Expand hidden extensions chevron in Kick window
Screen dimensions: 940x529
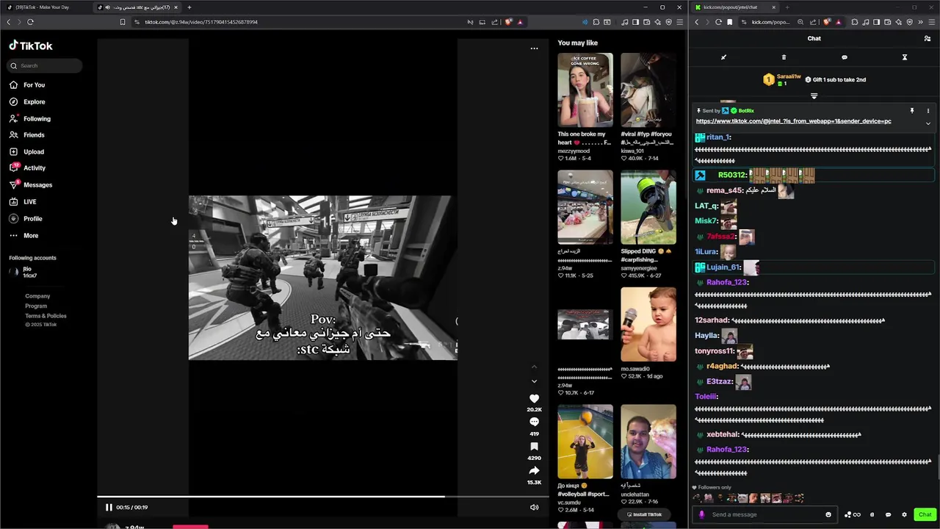coord(920,22)
